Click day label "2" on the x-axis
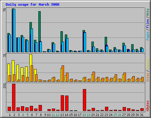The image size is (151, 118). pyautogui.click(x=14, y=115)
